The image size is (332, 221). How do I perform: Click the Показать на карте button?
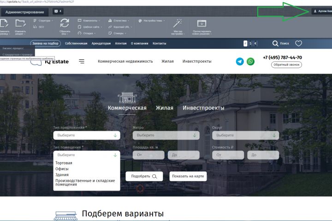click(188, 176)
